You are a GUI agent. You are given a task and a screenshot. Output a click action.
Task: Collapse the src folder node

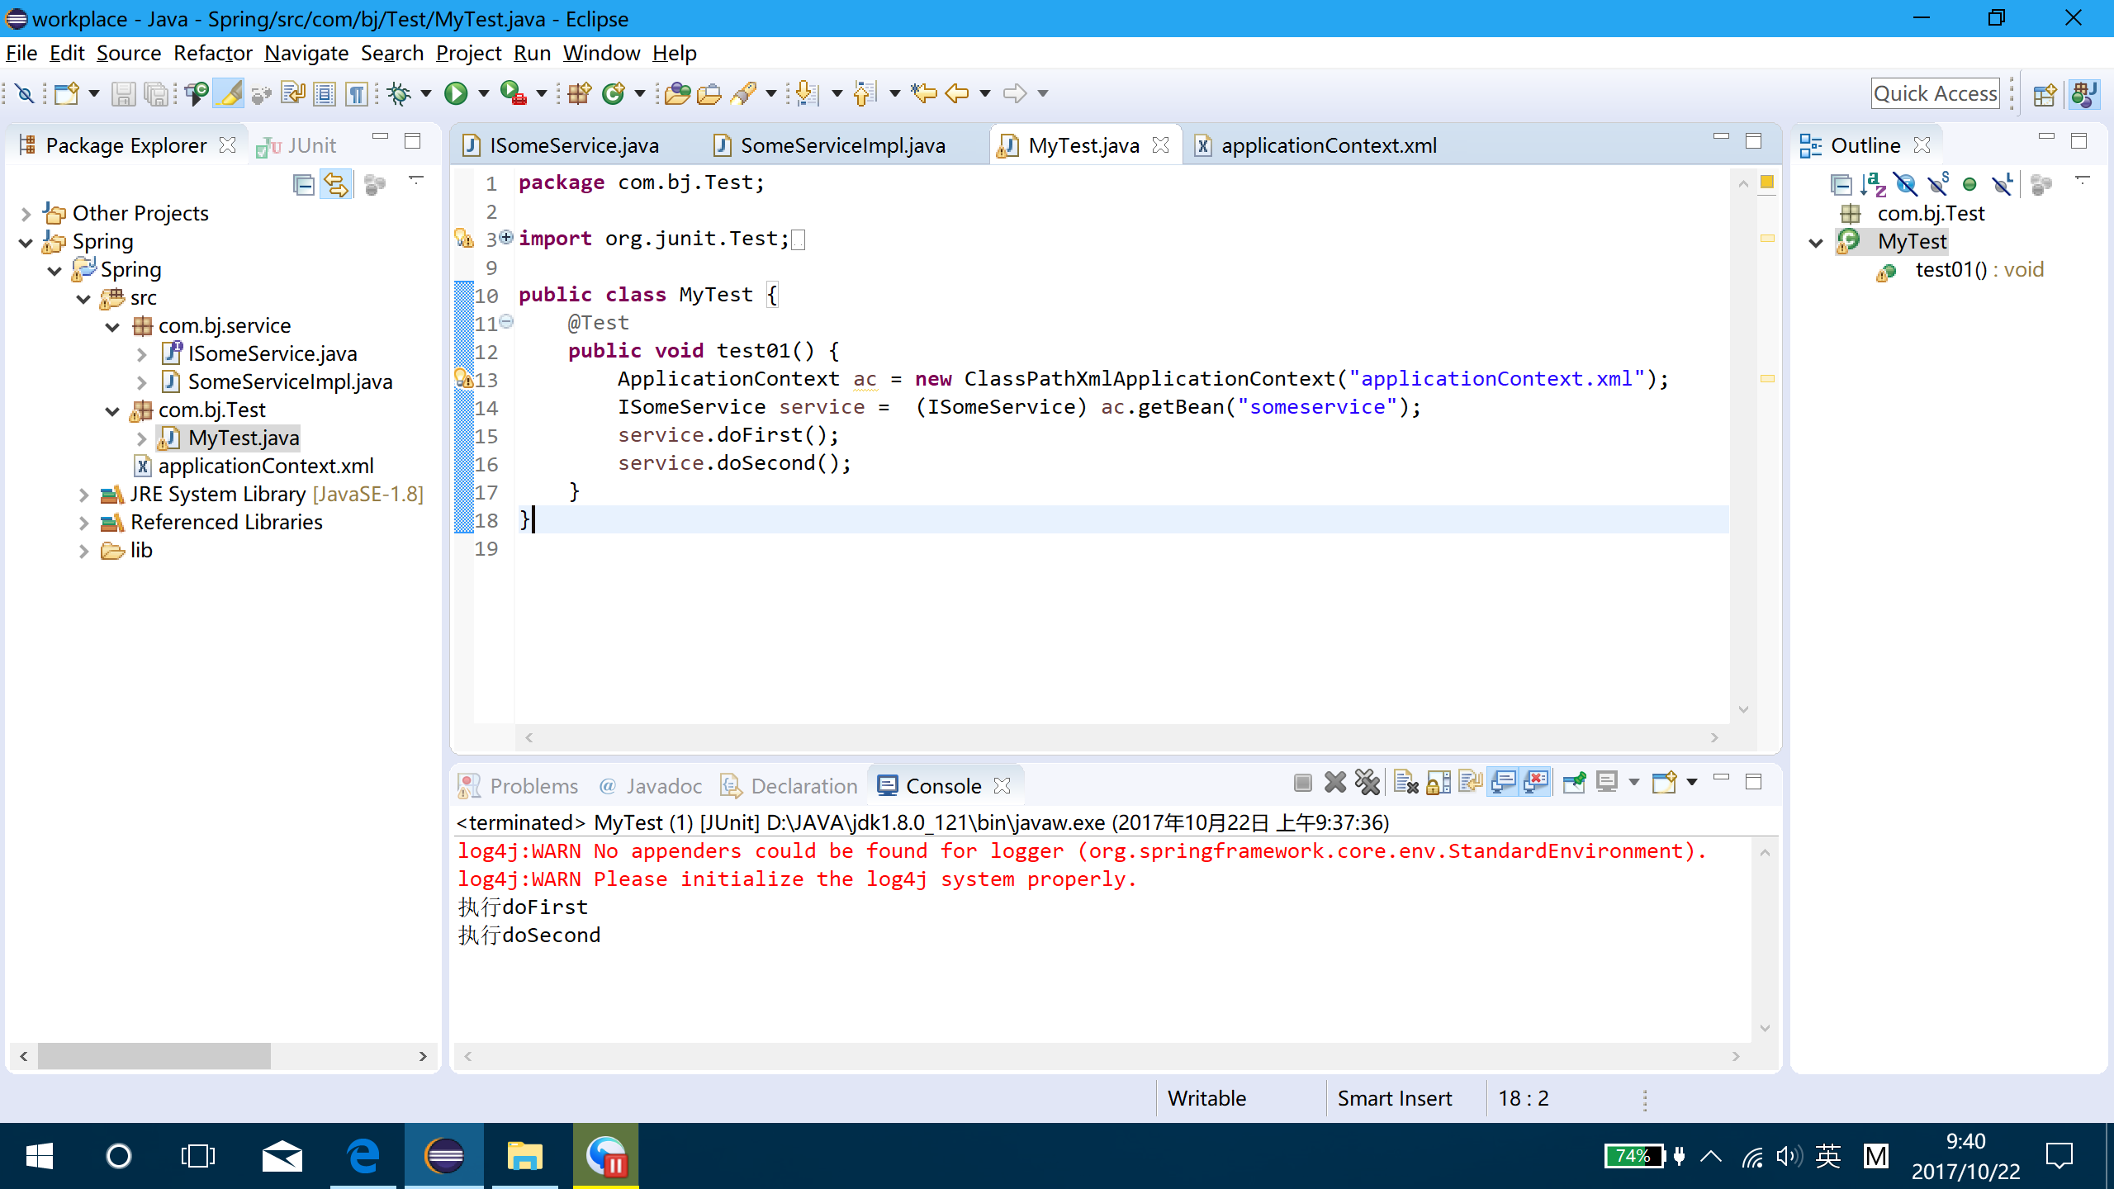pyautogui.click(x=83, y=298)
